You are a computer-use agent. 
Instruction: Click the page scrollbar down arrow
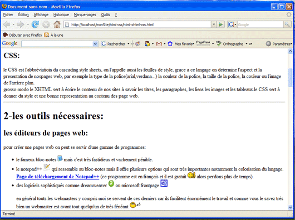click(x=291, y=207)
